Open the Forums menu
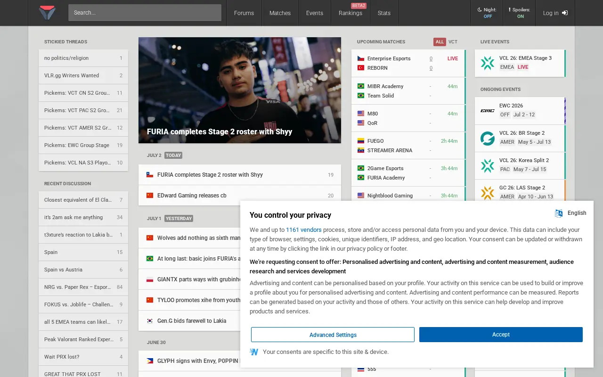 [x=244, y=13]
